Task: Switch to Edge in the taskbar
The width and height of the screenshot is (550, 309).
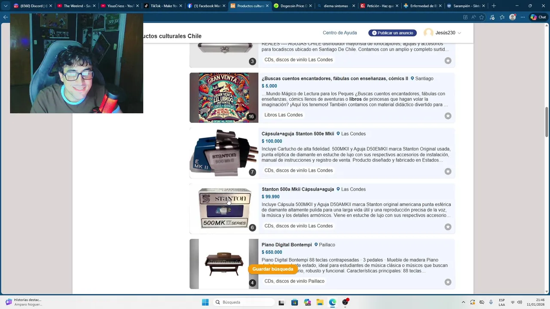Action: [333, 302]
